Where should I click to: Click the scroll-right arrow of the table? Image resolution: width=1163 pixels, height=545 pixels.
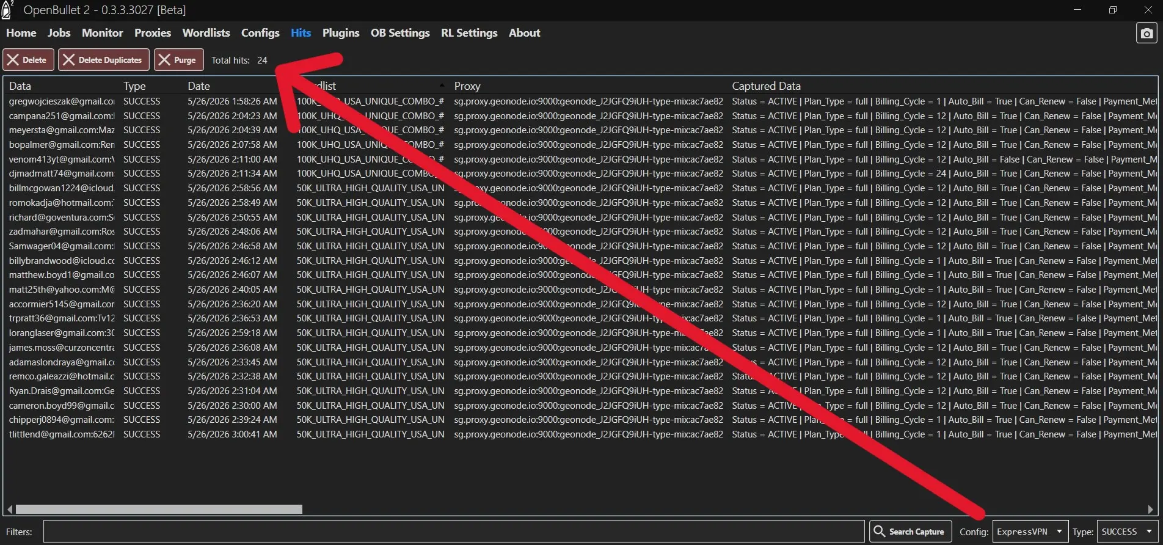point(1151,509)
